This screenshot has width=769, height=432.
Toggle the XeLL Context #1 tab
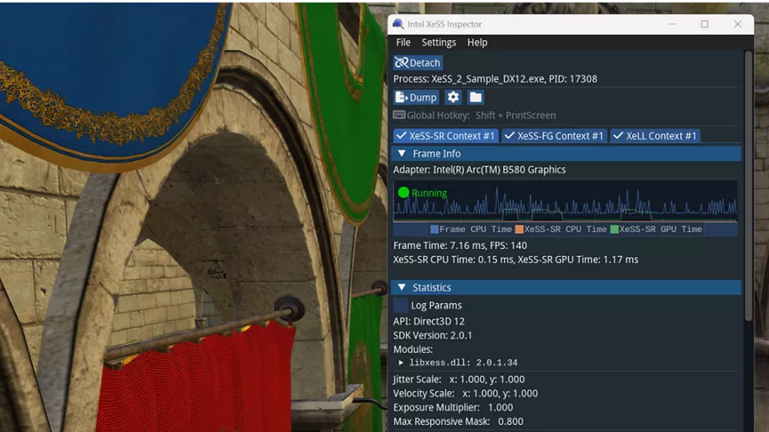655,136
